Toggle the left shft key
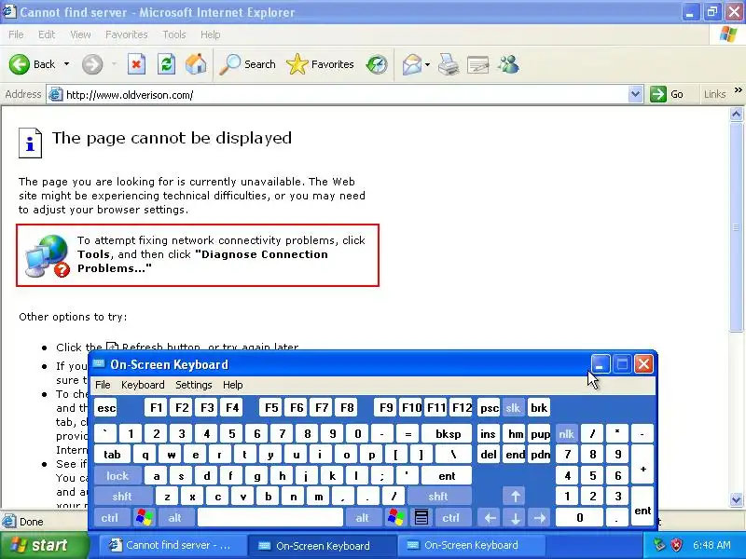 tap(122, 497)
